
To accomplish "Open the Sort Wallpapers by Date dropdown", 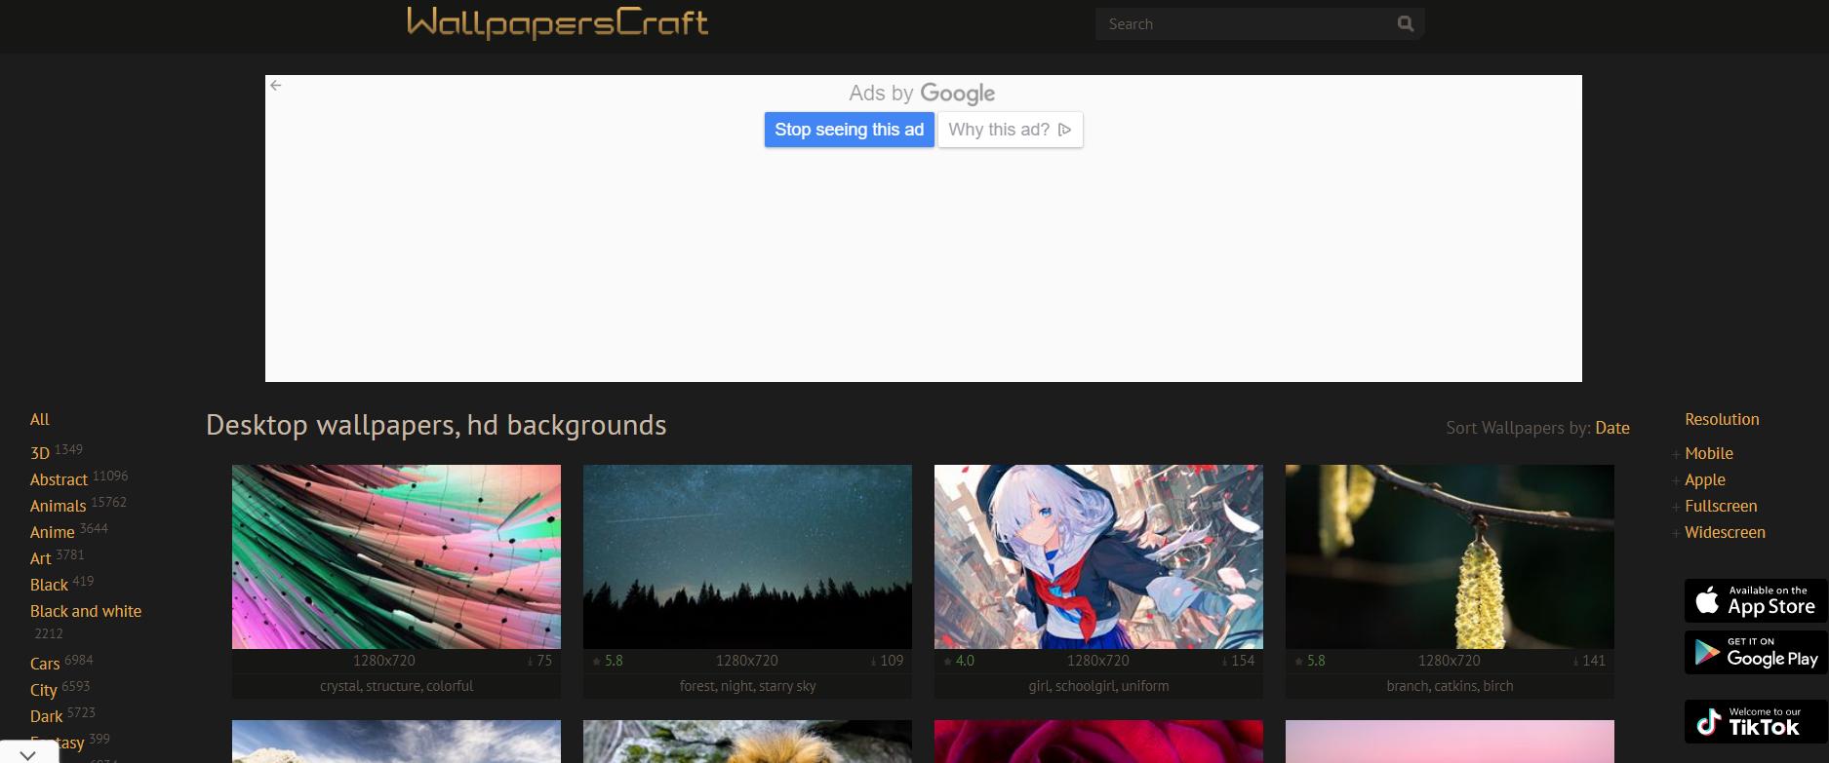I will click(x=1611, y=428).
